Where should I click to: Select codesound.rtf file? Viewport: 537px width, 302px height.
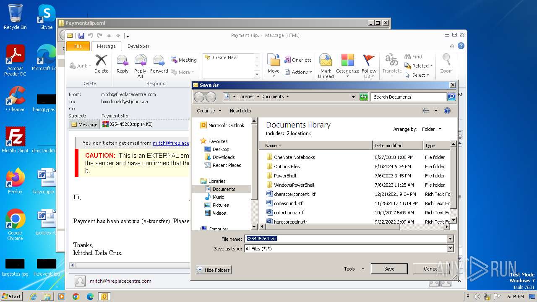click(284, 203)
